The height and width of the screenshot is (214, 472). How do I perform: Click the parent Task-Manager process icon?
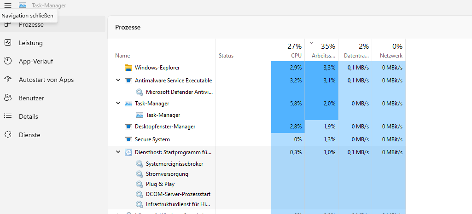tap(128, 103)
